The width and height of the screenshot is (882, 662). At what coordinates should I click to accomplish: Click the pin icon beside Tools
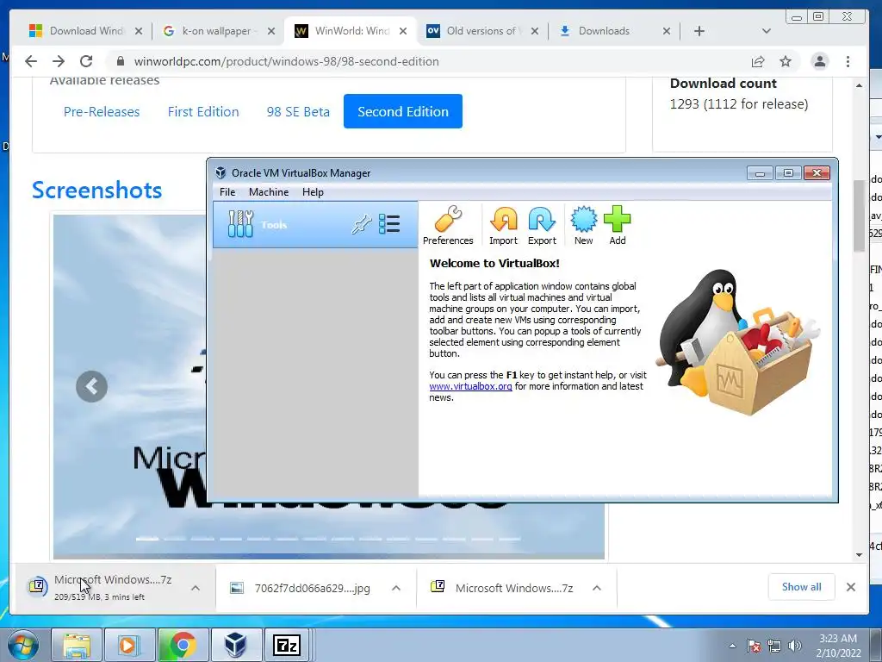tap(361, 224)
